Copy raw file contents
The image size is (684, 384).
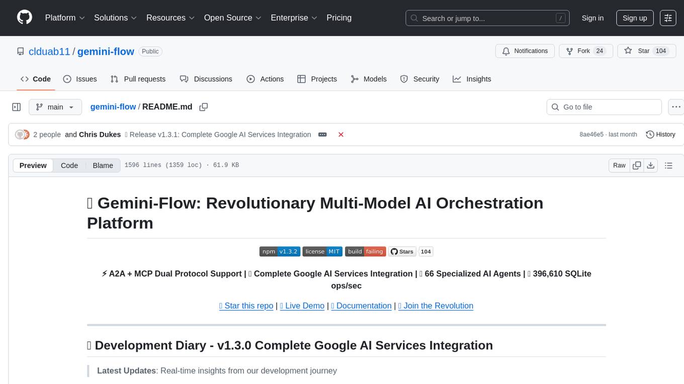(x=637, y=165)
